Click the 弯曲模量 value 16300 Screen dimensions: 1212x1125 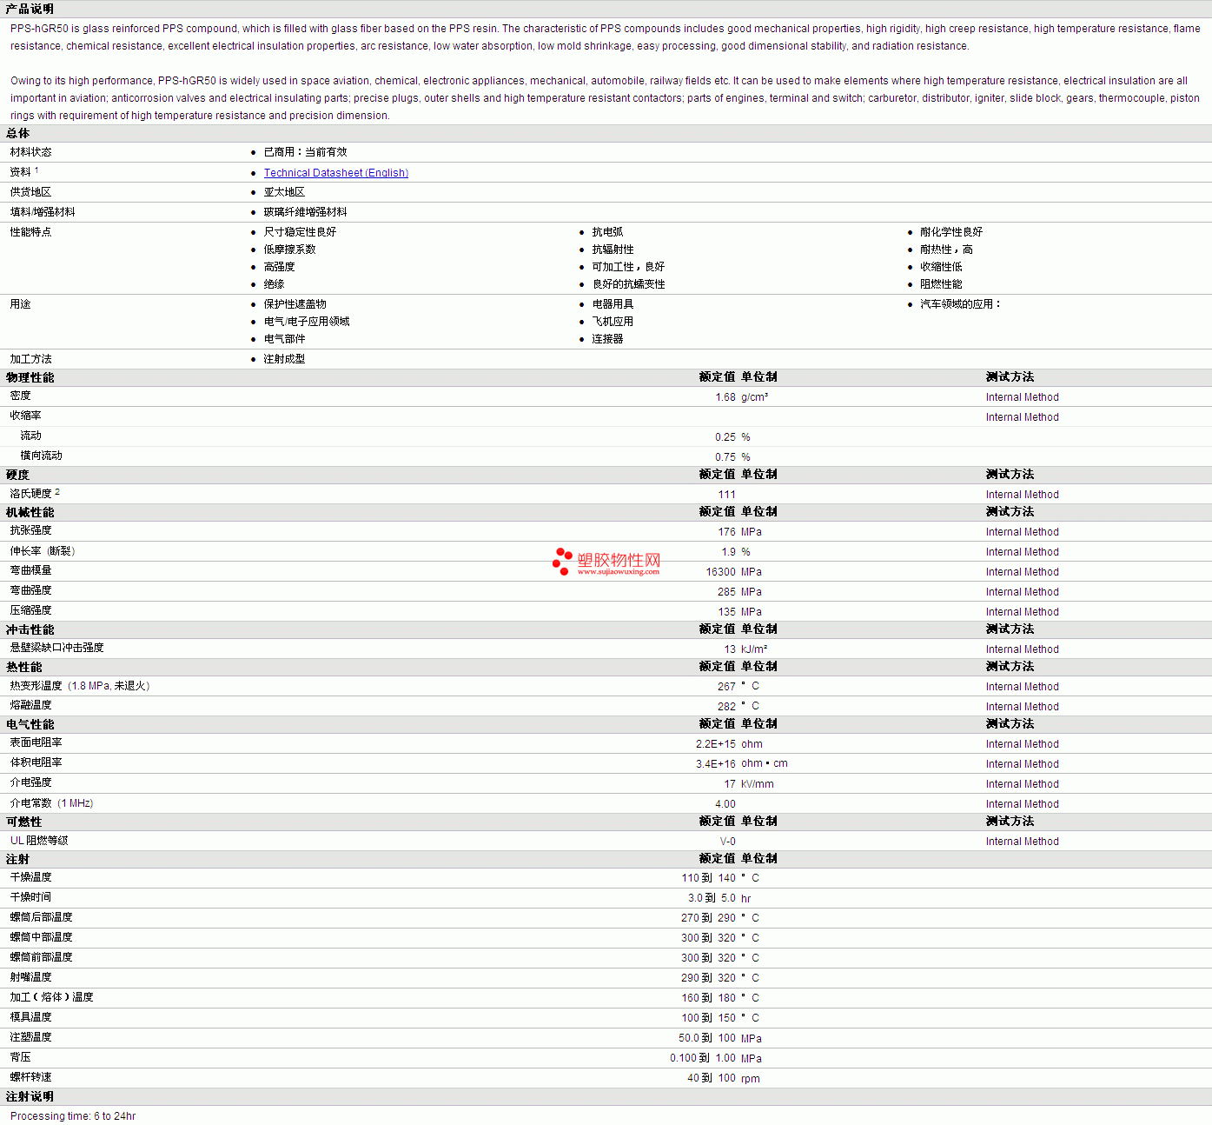pos(721,572)
